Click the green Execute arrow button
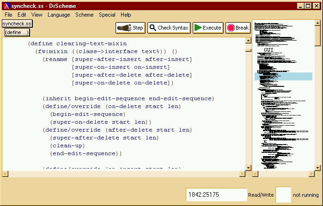Viewport: 323px width, 206px height. pyautogui.click(x=208, y=28)
